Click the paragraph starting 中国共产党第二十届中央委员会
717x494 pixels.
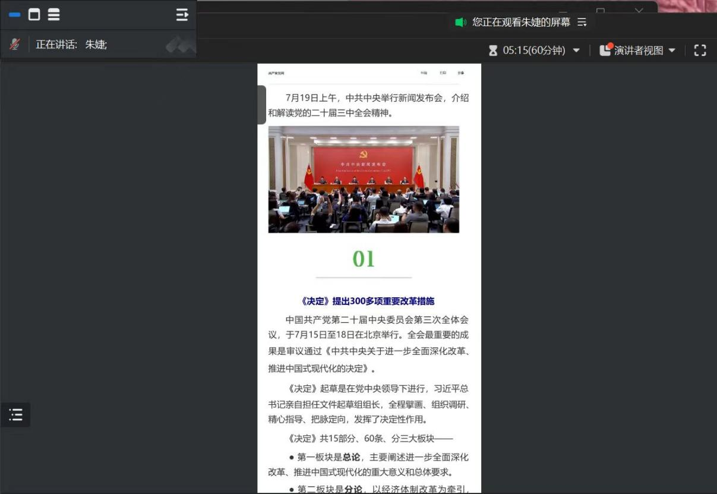pyautogui.click(x=369, y=344)
